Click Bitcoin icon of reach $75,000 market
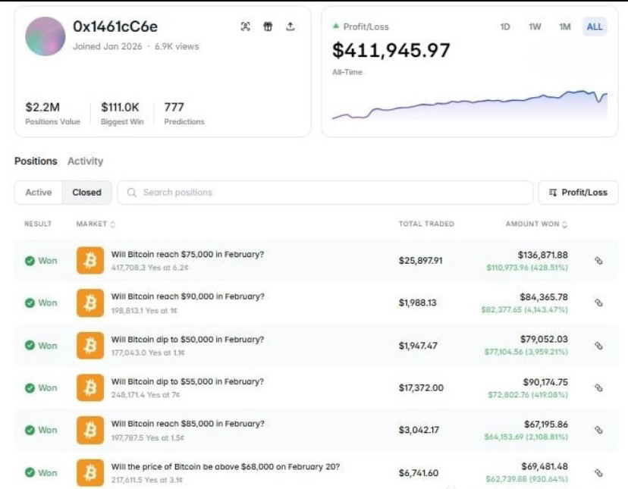The width and height of the screenshot is (628, 489). coord(90,261)
